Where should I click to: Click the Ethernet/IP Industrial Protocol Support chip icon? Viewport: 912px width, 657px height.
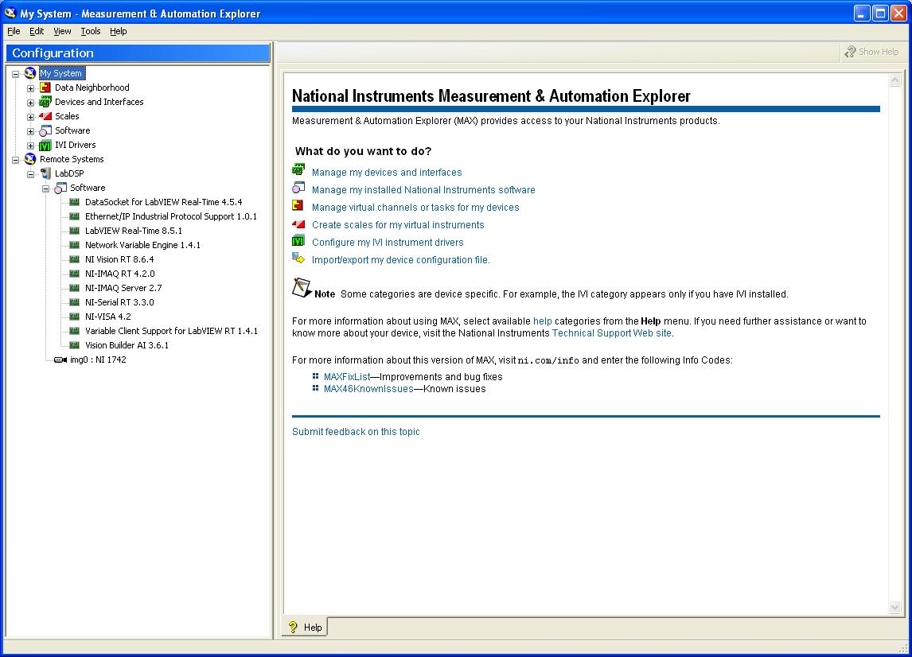(75, 216)
